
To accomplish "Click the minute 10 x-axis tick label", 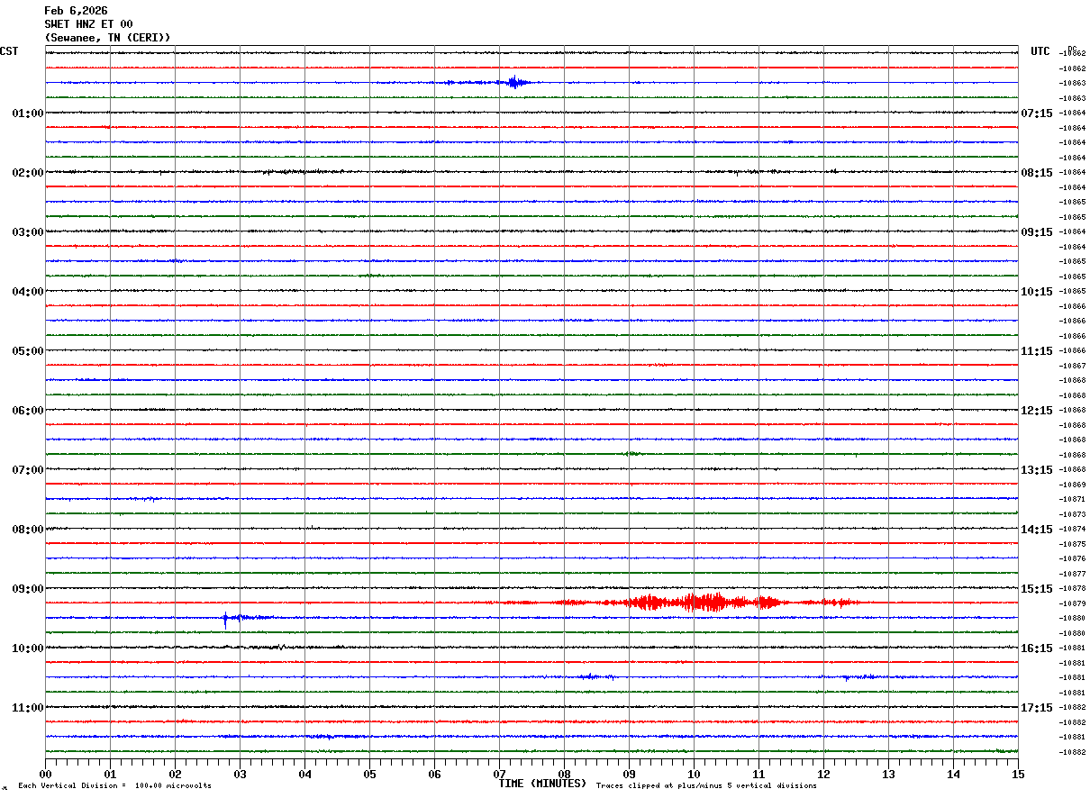I will pos(694,774).
